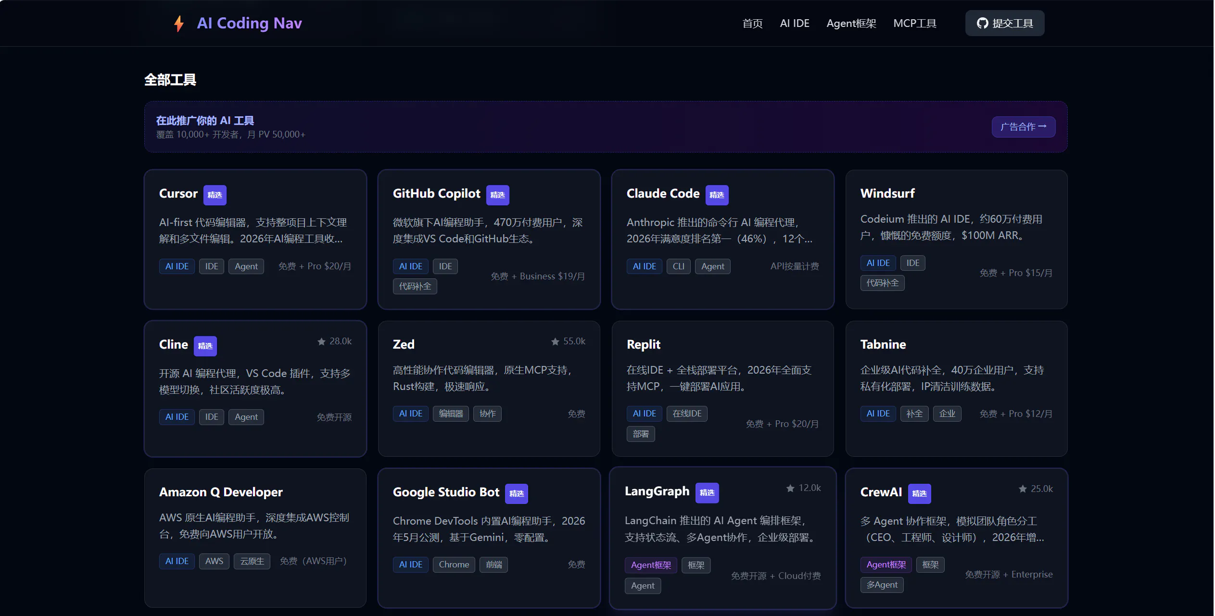Select the Agent tag on Cursor card
Screen dimensions: 1215x616
(246, 266)
